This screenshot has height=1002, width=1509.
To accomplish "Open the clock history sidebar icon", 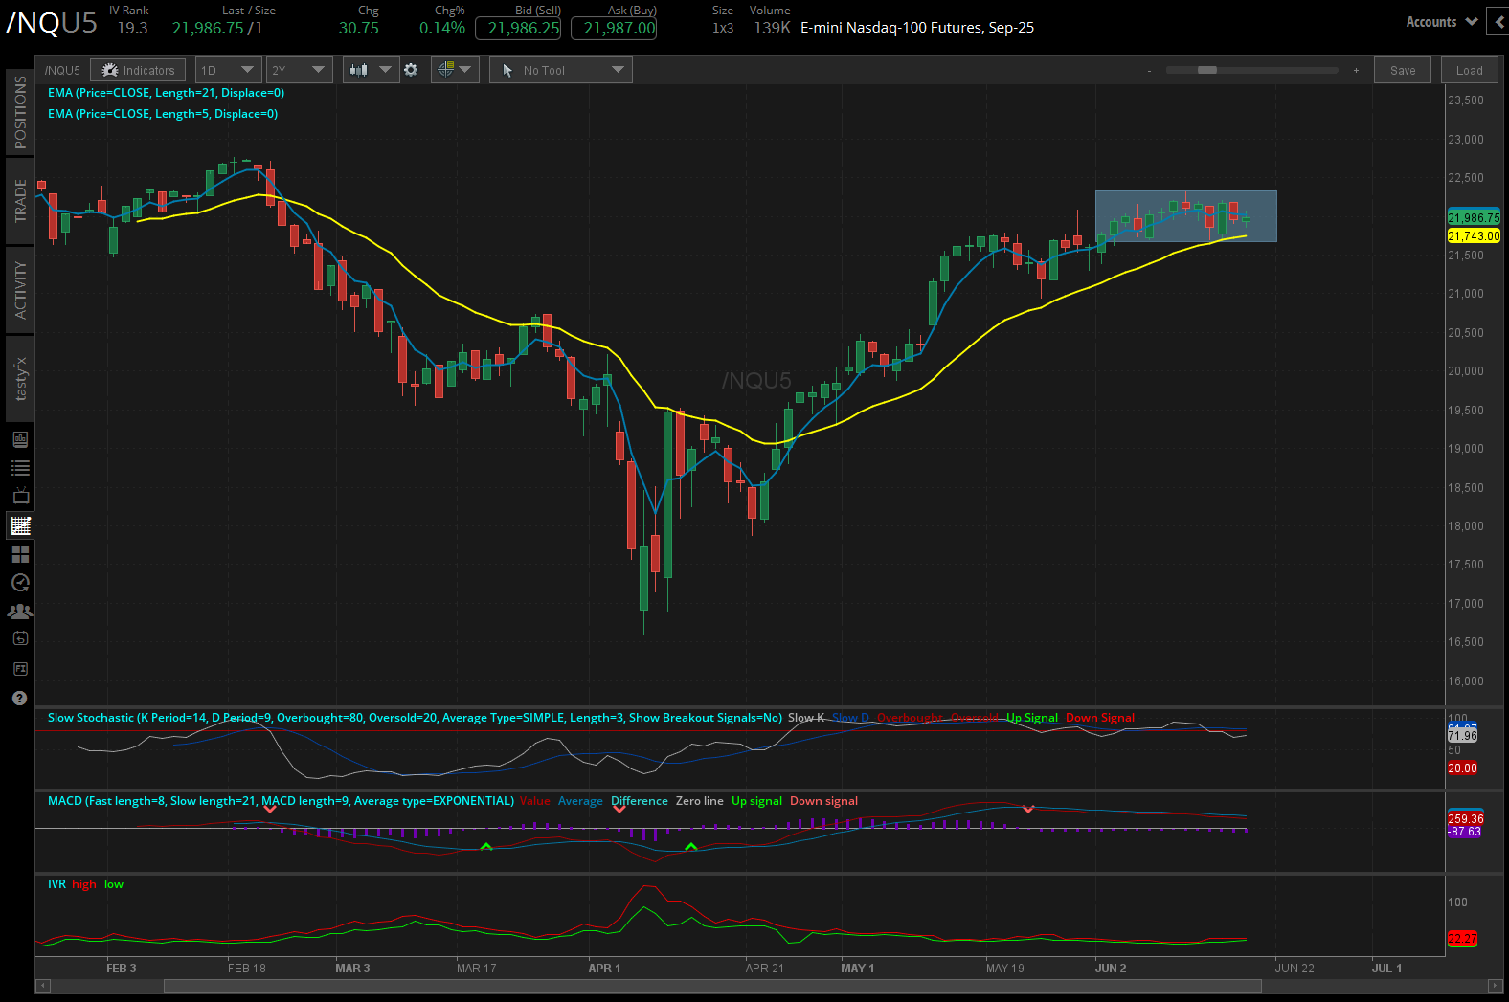I will coord(20,583).
